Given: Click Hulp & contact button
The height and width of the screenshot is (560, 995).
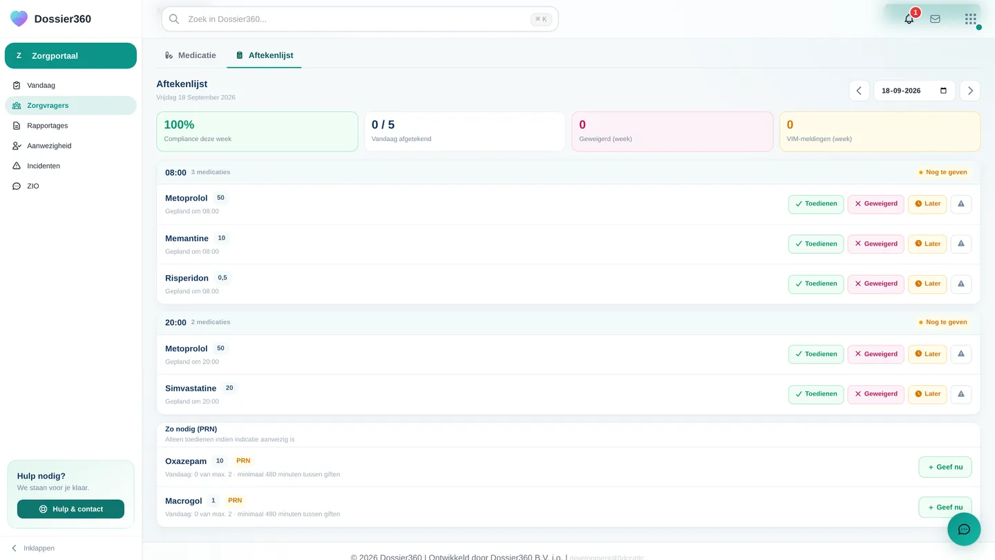Looking at the screenshot, I should tap(70, 509).
